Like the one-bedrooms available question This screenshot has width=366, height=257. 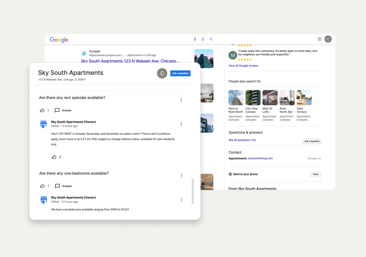[43, 186]
